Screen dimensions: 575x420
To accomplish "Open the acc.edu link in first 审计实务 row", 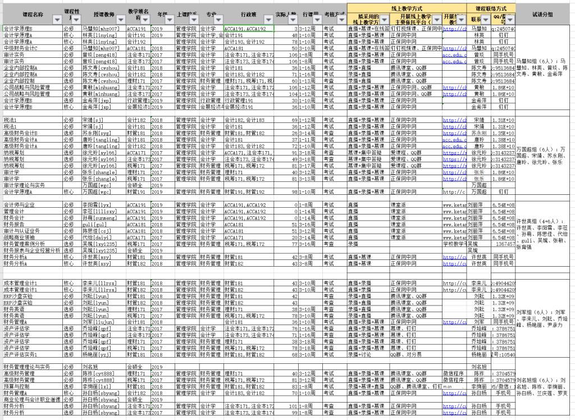I will point(454,56).
